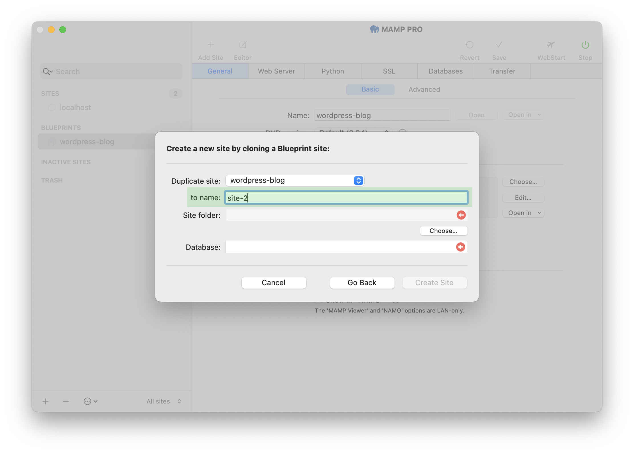Click in the 'to name' field
Viewport: 634px width, 454px height.
346,198
